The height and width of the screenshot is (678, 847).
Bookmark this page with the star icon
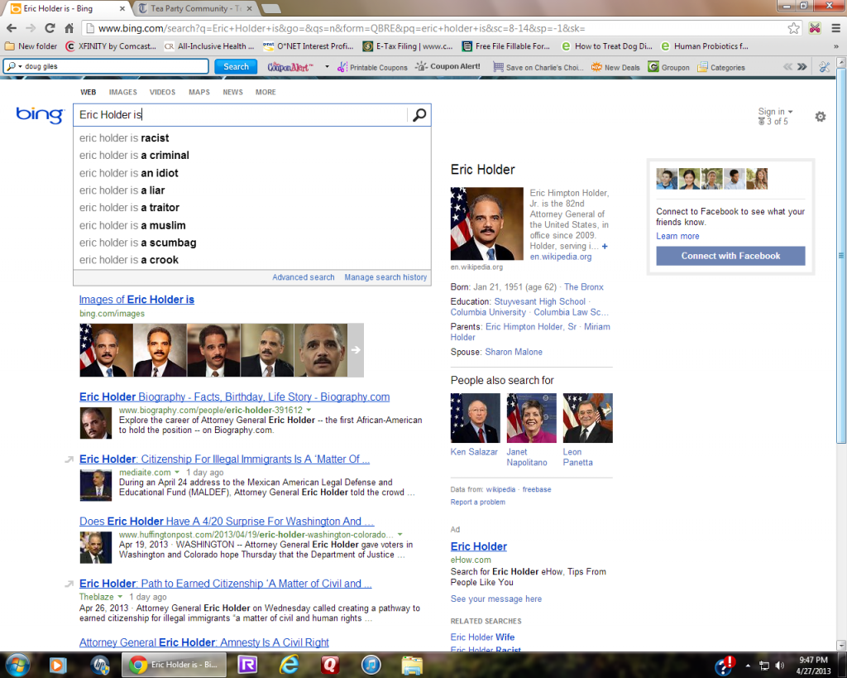793,28
